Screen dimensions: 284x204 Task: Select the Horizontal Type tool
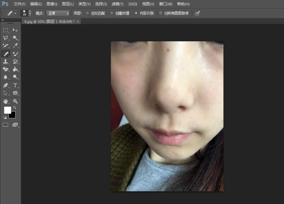pos(15,85)
